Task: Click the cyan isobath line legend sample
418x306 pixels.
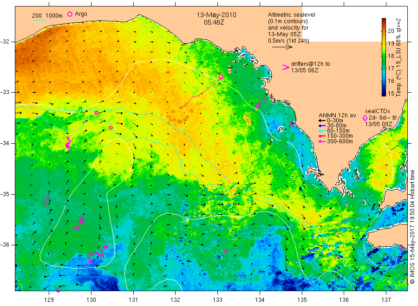Action: (39, 20)
